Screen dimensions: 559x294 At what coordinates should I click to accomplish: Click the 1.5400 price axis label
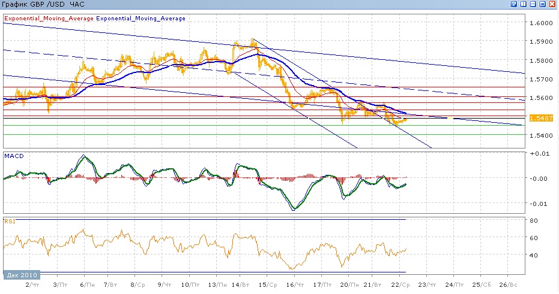tap(541, 135)
